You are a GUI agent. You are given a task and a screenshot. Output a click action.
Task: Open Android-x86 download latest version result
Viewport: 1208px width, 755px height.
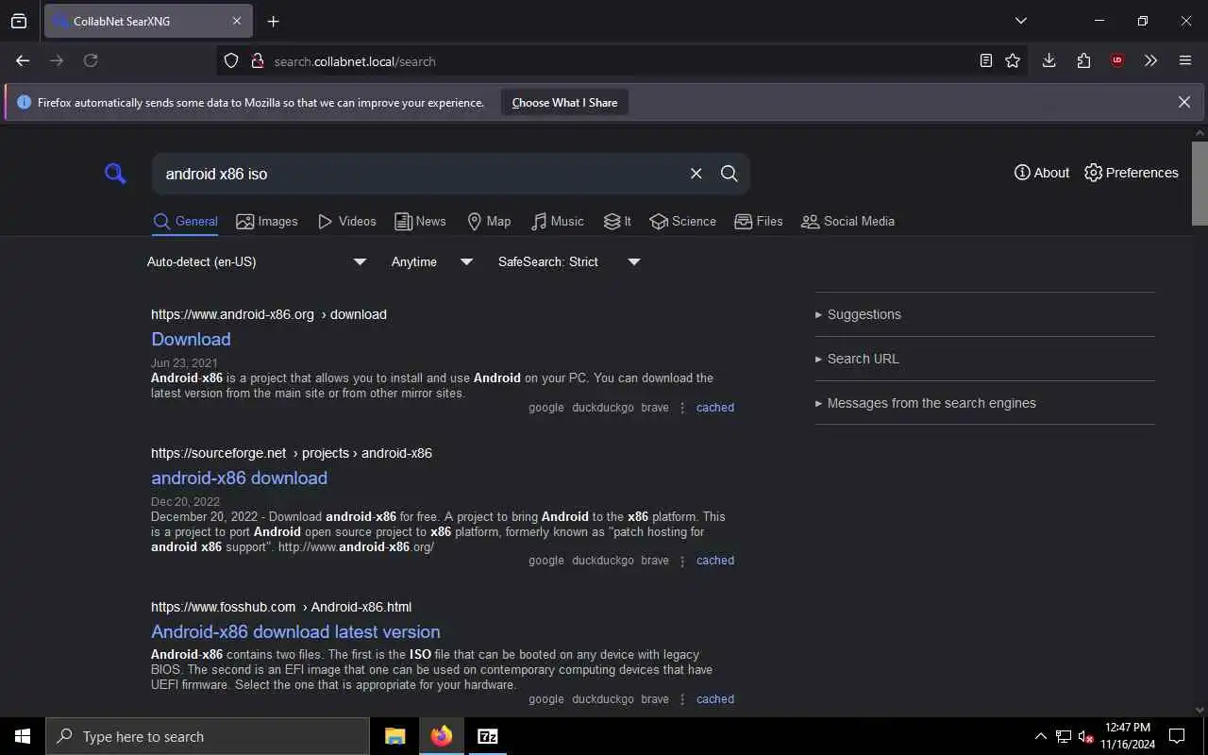pos(295,631)
